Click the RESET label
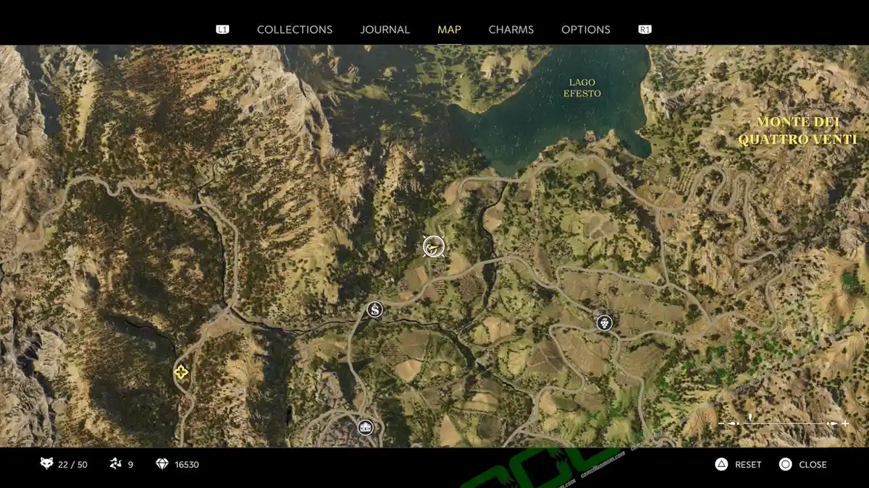 (x=748, y=465)
